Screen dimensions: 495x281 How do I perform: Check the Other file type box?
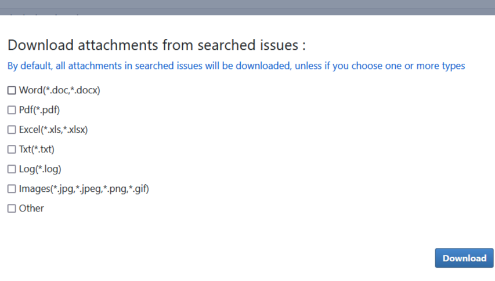pyautogui.click(x=12, y=209)
